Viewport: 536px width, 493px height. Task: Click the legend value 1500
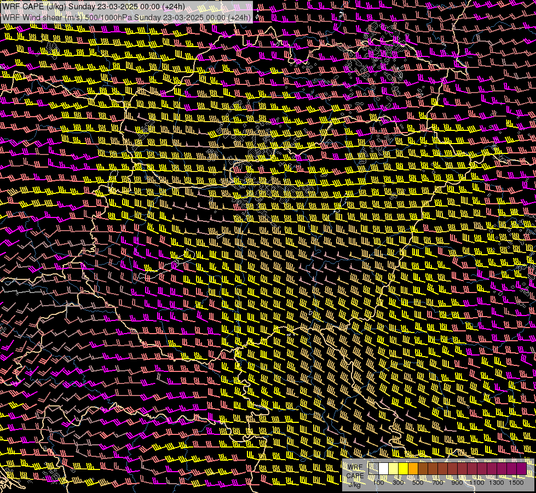coord(516,483)
